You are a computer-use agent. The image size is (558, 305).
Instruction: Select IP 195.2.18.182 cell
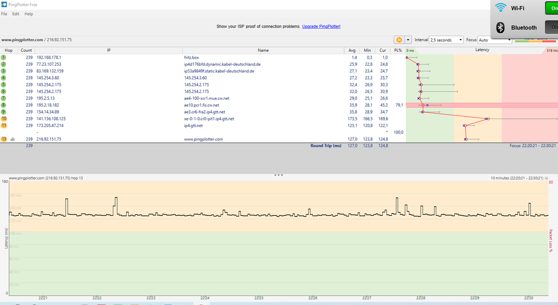tap(47, 105)
